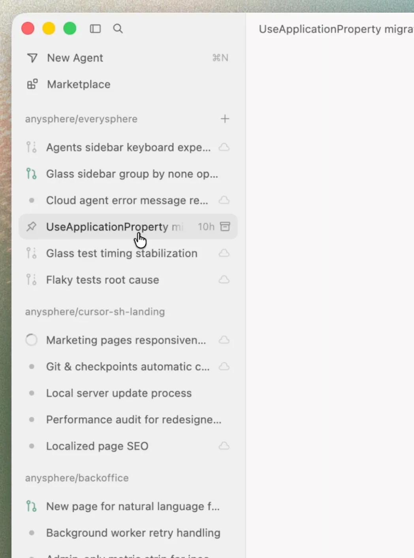Open the Marketplace
Screen dimensions: 414x558
(78, 84)
